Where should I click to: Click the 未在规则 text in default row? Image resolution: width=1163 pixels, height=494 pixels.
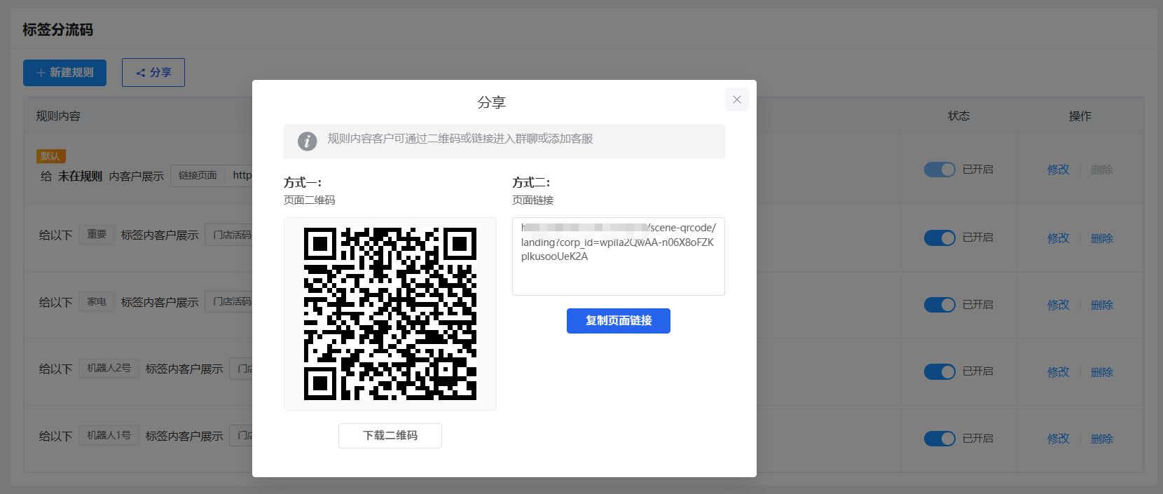tap(80, 176)
